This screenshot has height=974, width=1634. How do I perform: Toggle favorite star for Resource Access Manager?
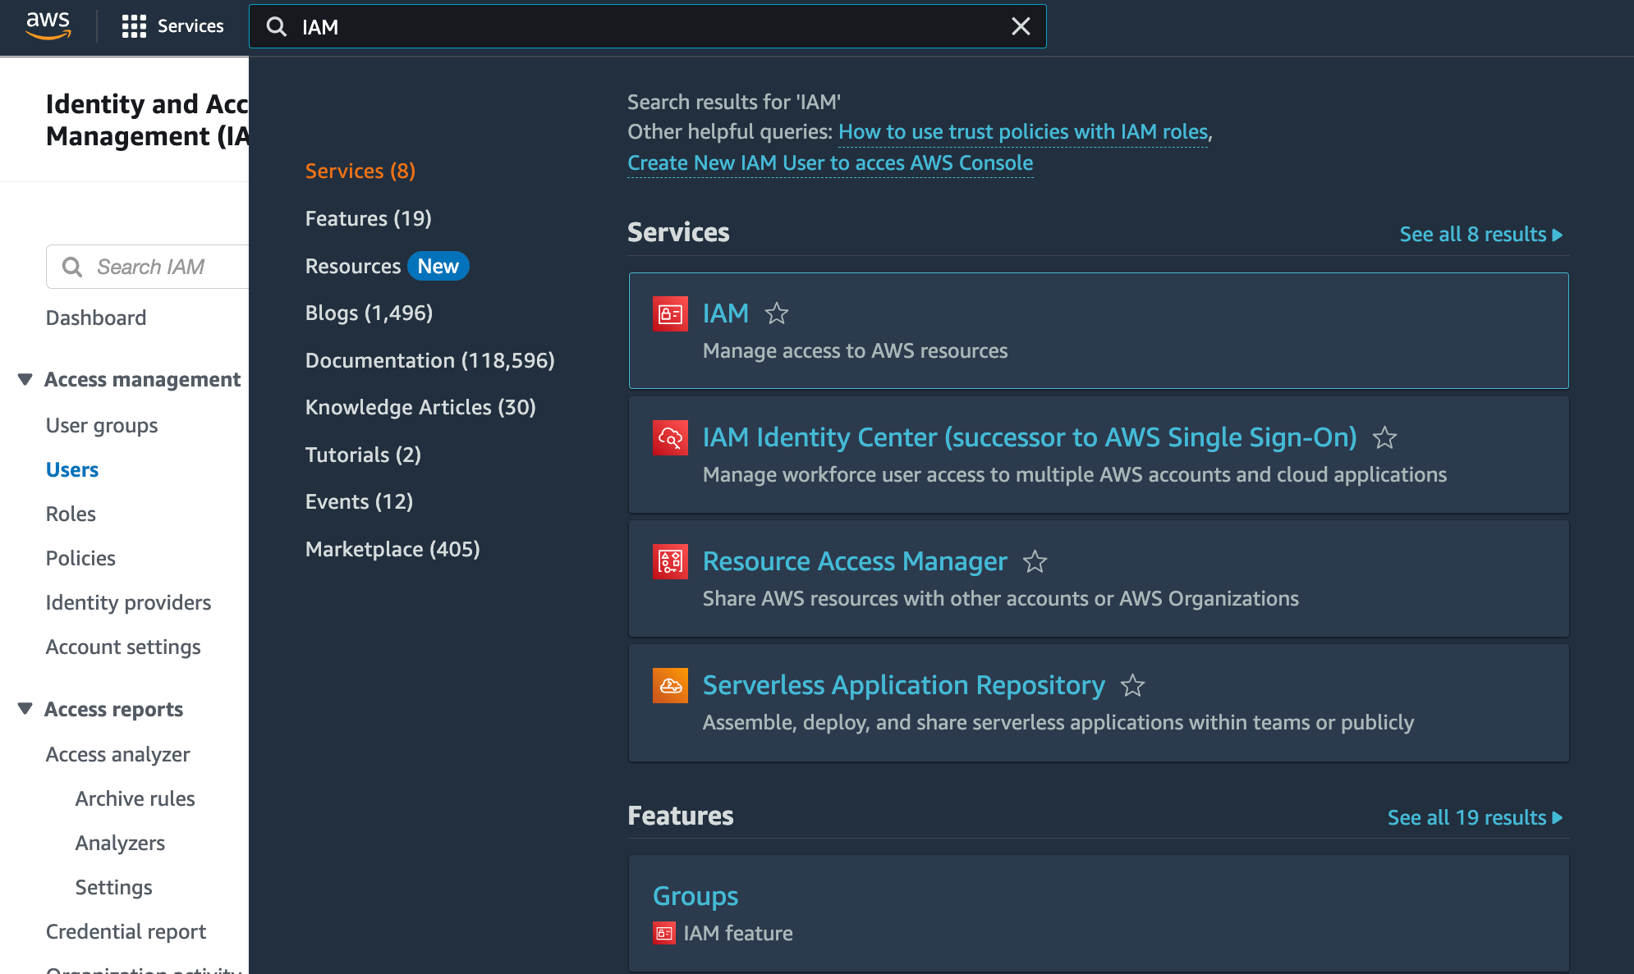click(x=1035, y=561)
